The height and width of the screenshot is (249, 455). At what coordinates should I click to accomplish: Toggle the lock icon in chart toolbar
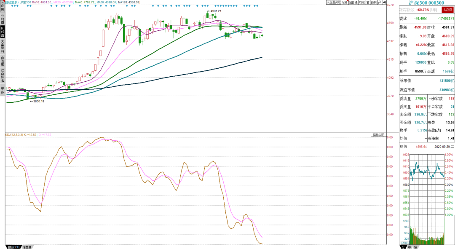click(380, 3)
